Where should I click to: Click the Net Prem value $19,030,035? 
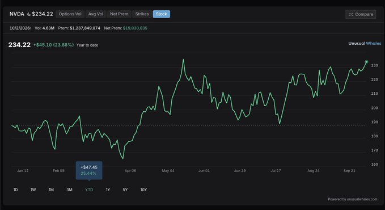point(135,28)
